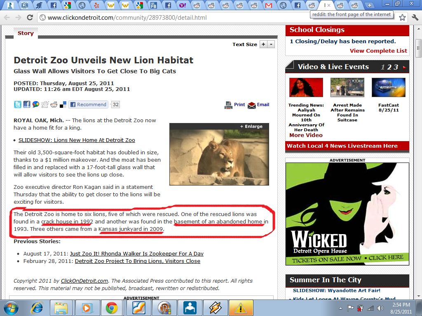
Task: Go back to the previous page
Action: 7,17
